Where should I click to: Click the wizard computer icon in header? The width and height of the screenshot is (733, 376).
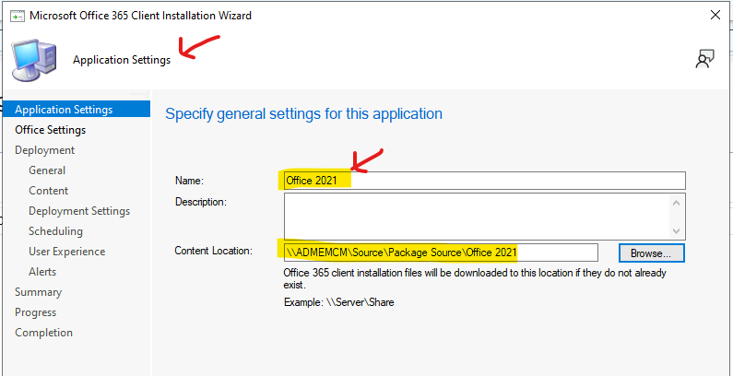pyautogui.click(x=34, y=60)
